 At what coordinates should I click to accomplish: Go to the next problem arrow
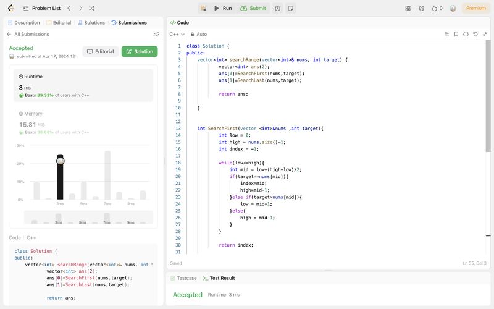[80, 8]
